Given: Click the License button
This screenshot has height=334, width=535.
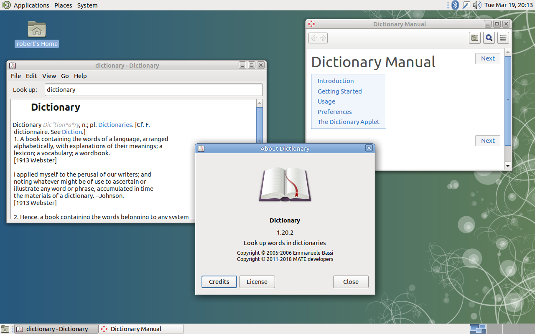Looking at the screenshot, I should (257, 282).
